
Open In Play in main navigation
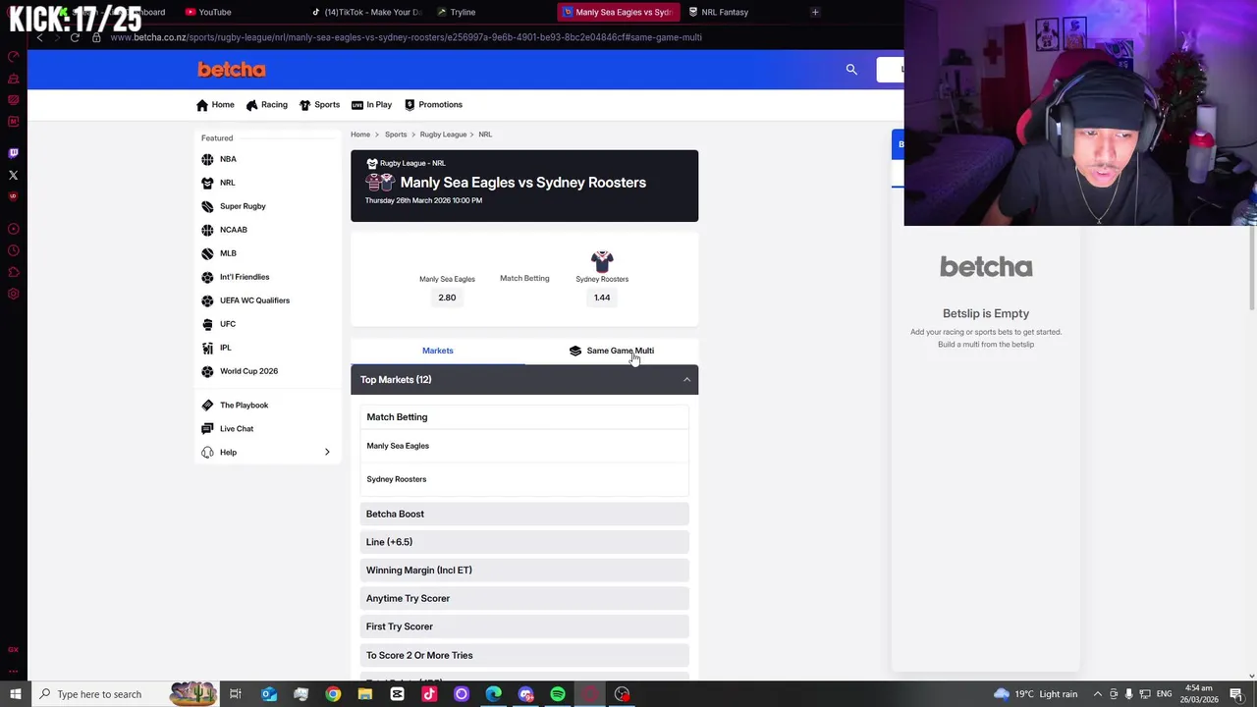371,105
